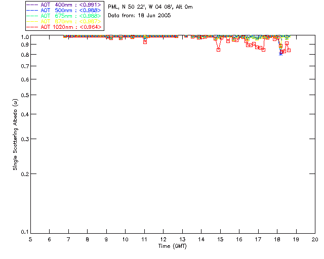This screenshot has width=324, height=259.
Task: Click the y-axis tick label 0.5
Action: point(25,95)
